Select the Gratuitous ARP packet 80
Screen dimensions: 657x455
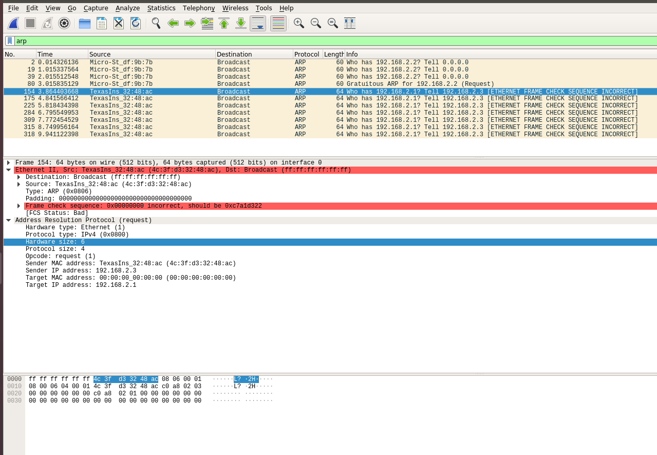(330, 84)
